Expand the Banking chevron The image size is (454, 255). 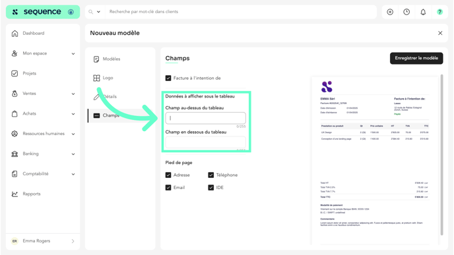[x=73, y=154]
